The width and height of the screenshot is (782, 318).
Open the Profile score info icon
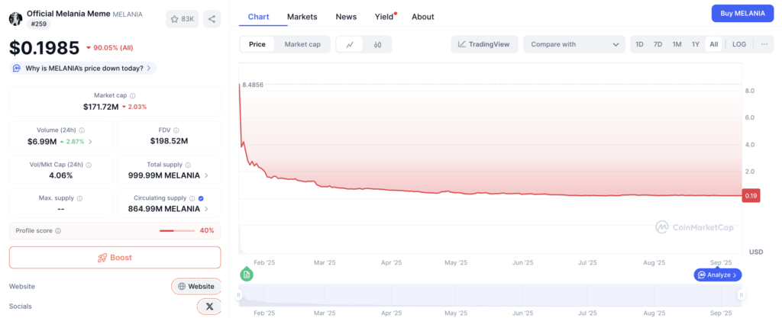pyautogui.click(x=58, y=231)
